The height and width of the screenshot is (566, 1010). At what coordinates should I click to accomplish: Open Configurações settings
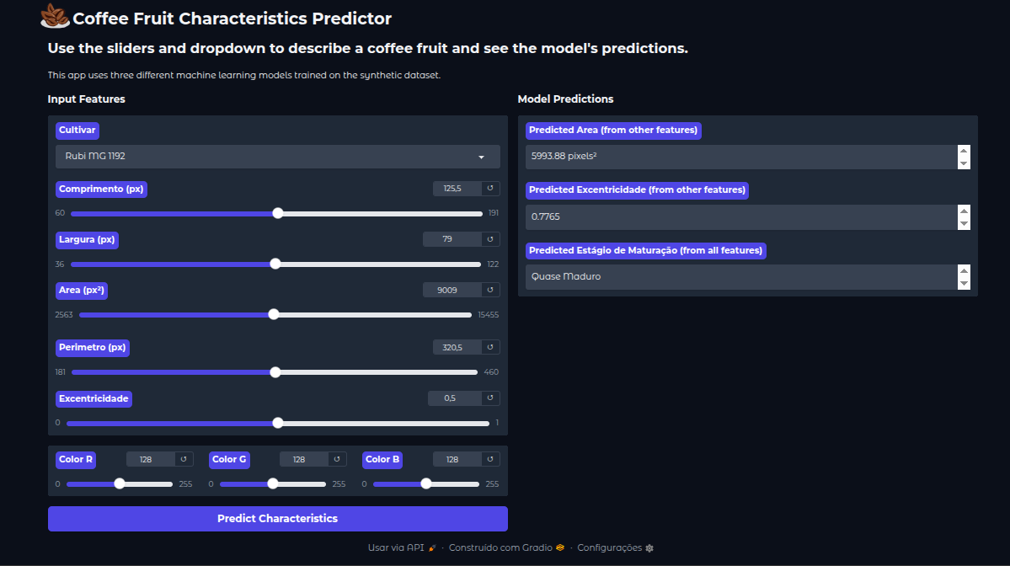point(615,547)
